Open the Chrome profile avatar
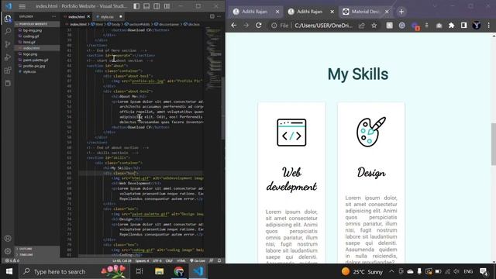Image resolution: width=496 pixels, height=279 pixels. pyautogui.click(x=477, y=26)
